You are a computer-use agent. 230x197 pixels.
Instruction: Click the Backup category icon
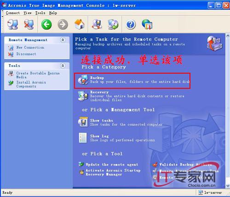pos(83,80)
